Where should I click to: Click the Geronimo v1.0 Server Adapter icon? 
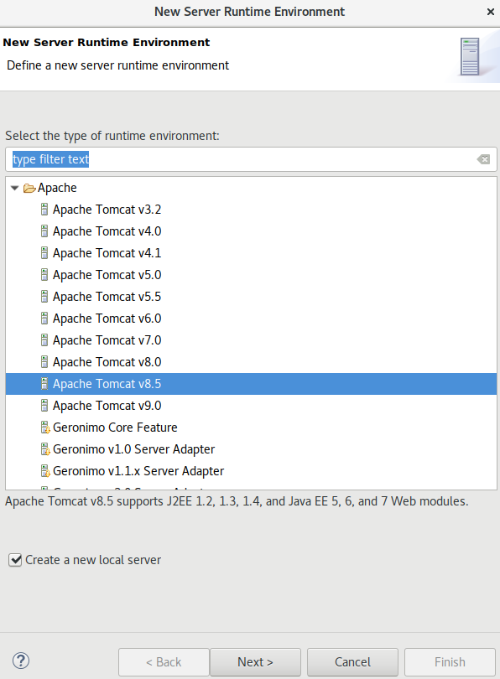click(x=45, y=449)
